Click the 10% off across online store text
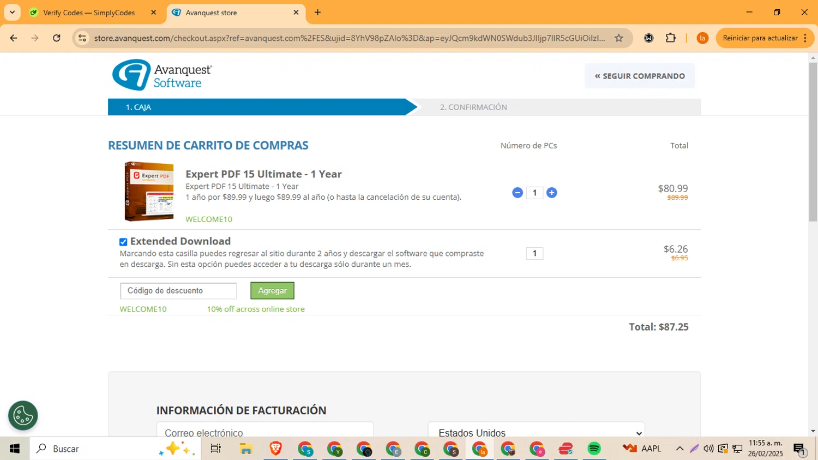Image resolution: width=818 pixels, height=460 pixels. pos(256,309)
